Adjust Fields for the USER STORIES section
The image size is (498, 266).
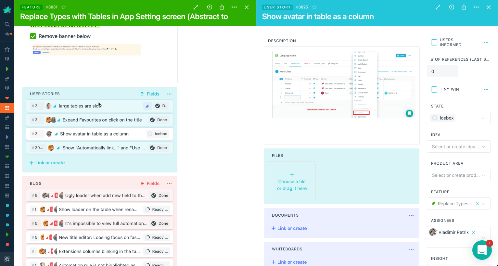(150, 94)
